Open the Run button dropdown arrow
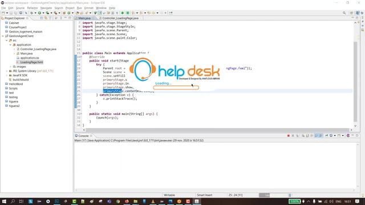 (x=43, y=13)
